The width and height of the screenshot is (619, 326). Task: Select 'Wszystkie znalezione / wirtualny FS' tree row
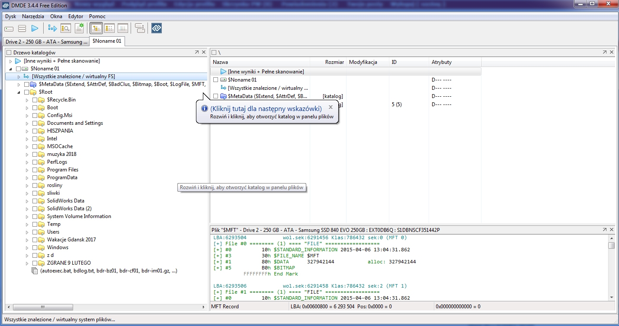[106, 76]
